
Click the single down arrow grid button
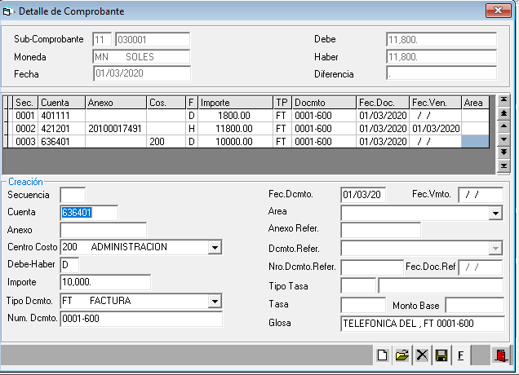click(x=503, y=140)
